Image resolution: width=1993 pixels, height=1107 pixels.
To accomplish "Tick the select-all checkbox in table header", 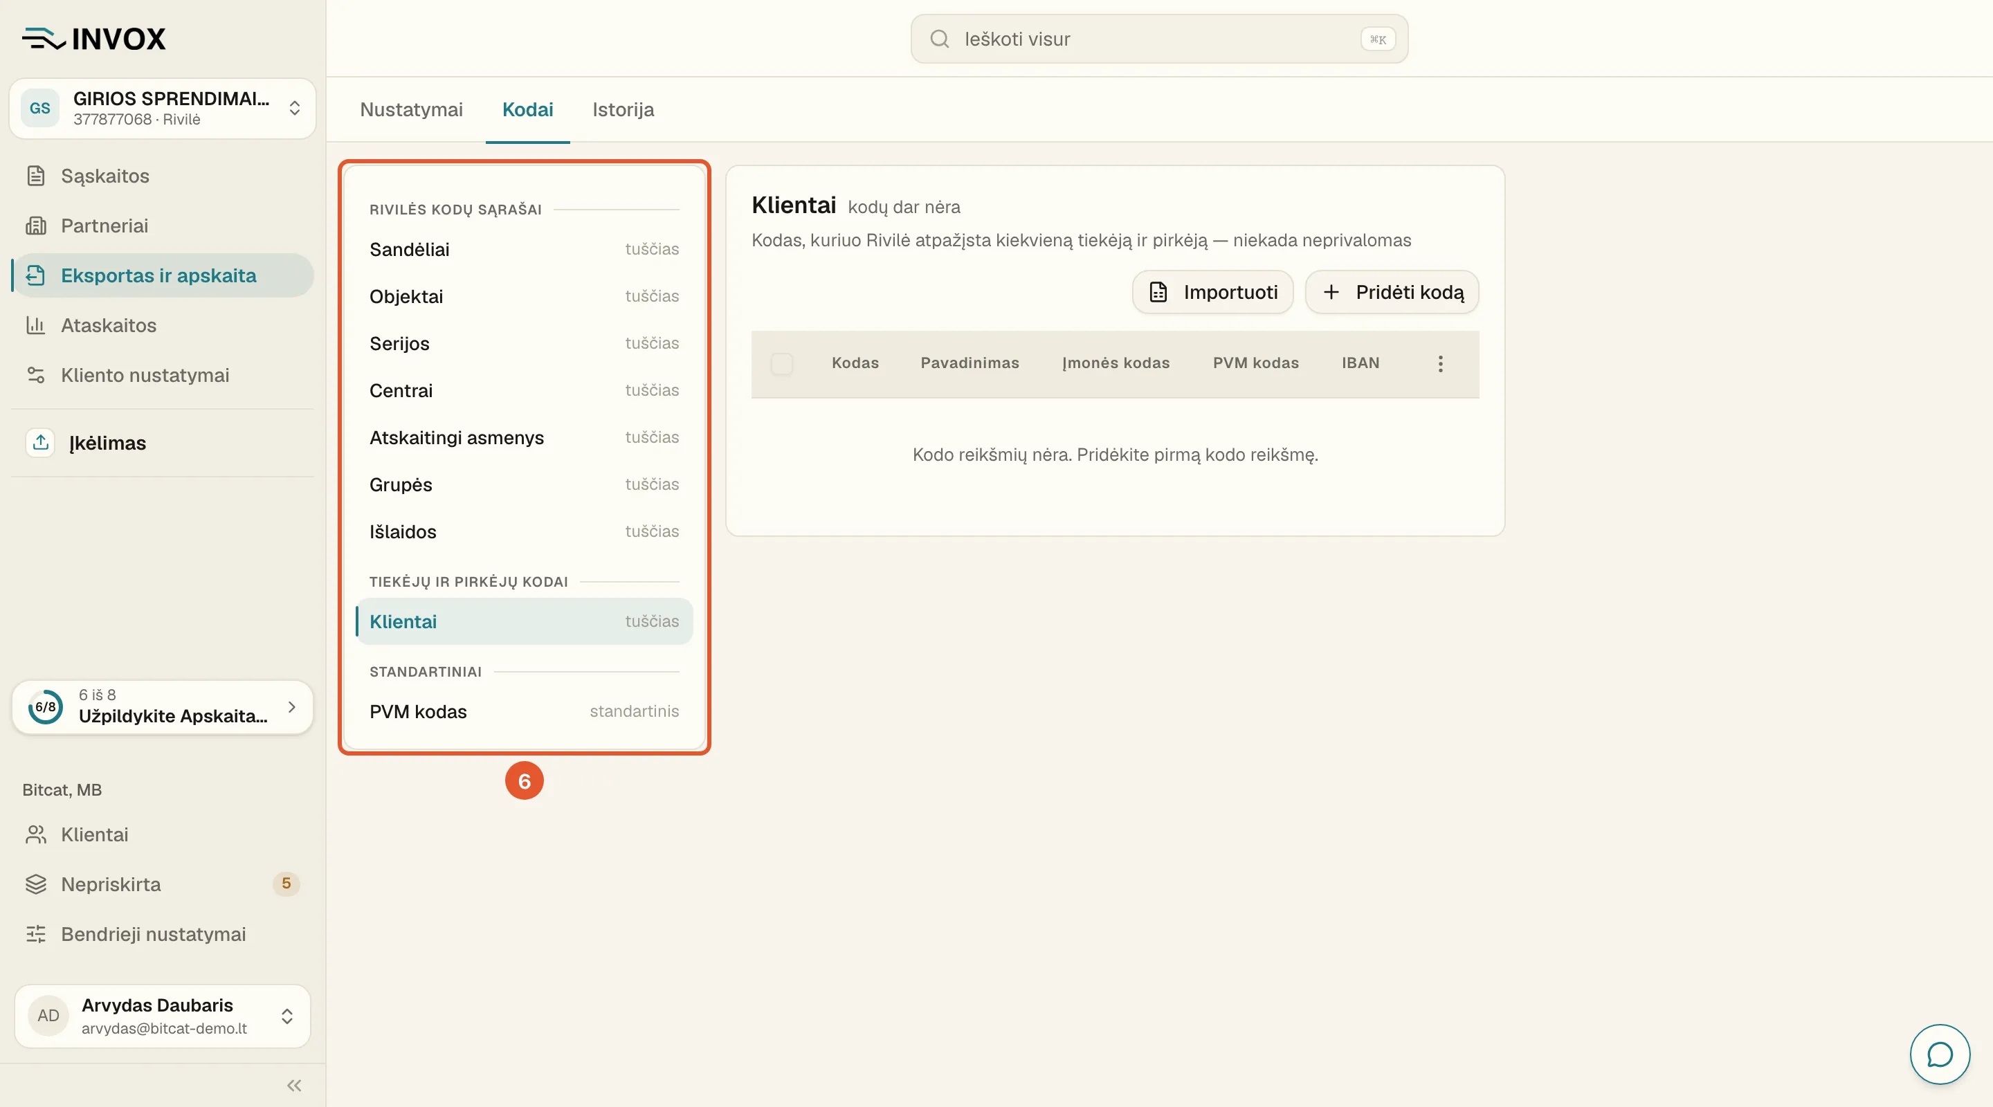I will [781, 364].
